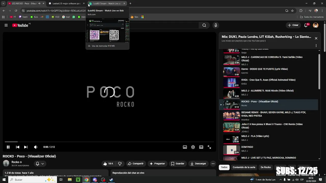Screen dimensions: 326x183
Task: Bookmark this page with star icon
Action: pos(292,11)
